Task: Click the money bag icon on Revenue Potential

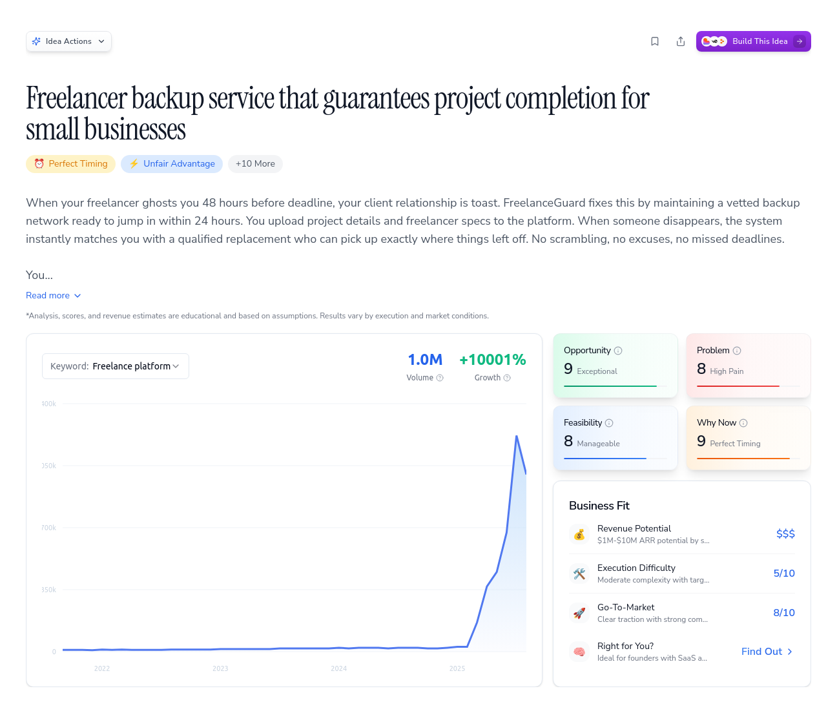Action: tap(579, 534)
